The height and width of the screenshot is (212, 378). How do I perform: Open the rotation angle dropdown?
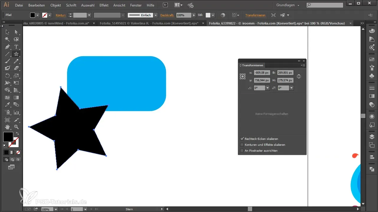268,88
